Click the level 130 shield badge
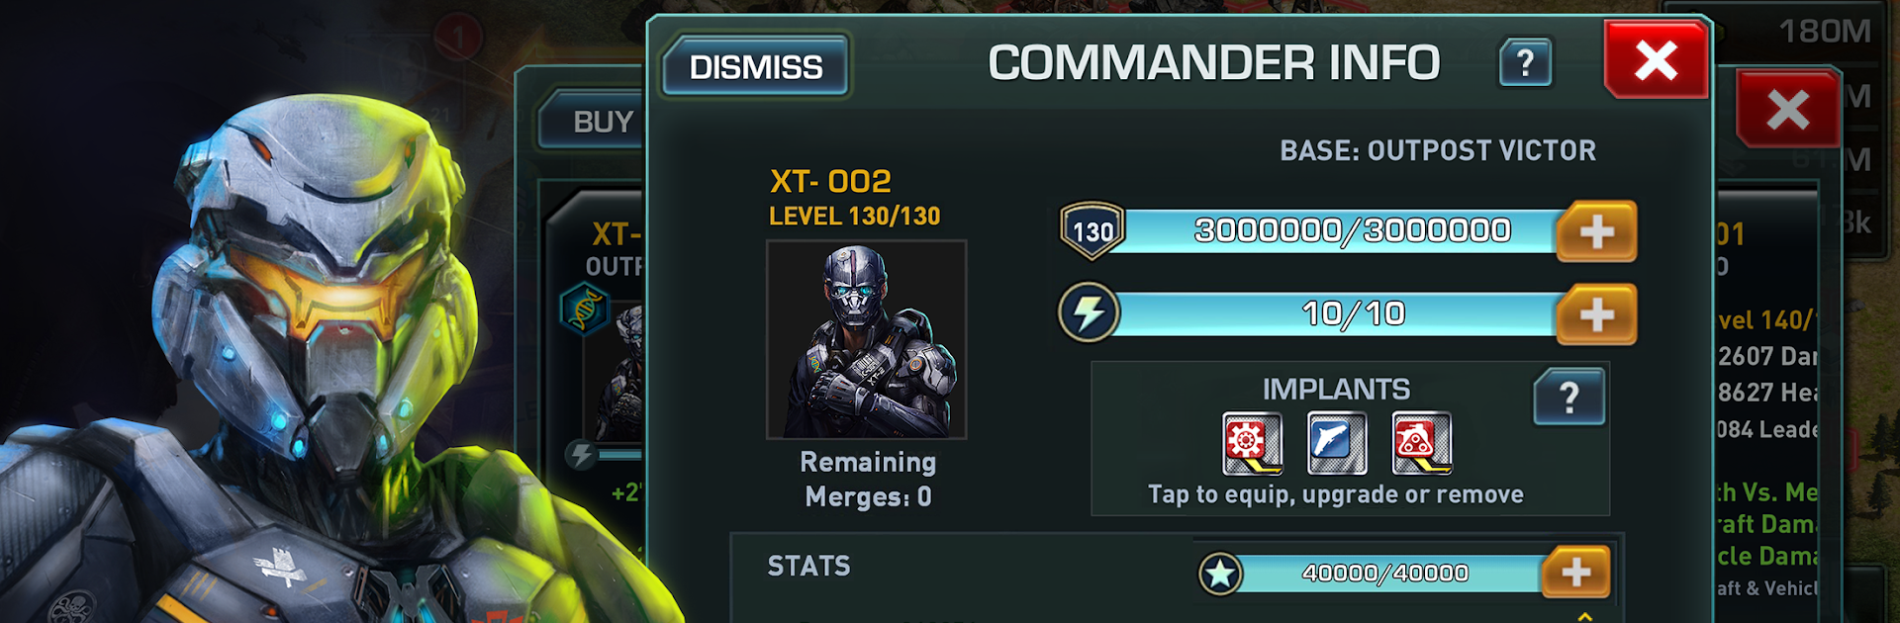Screen dimensions: 1900x623 [1092, 231]
